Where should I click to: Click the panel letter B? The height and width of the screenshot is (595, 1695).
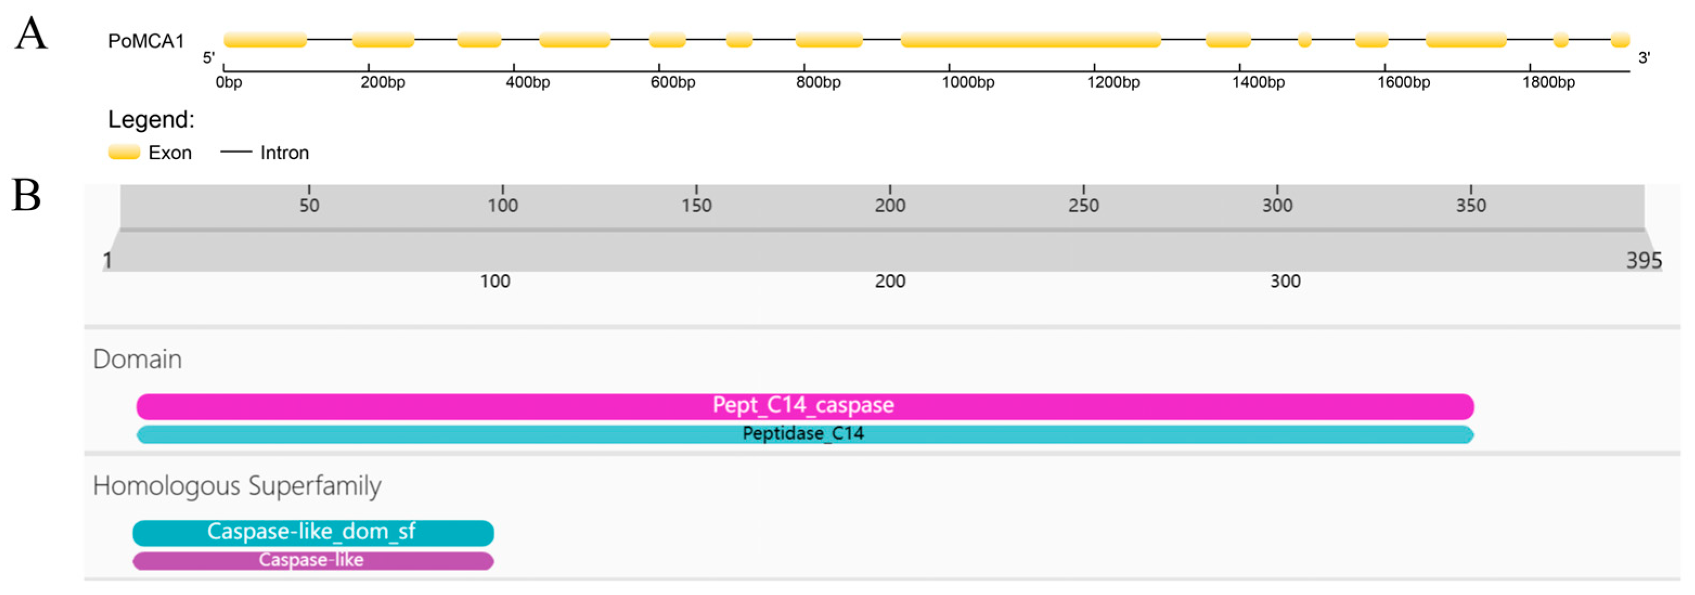coord(27,196)
